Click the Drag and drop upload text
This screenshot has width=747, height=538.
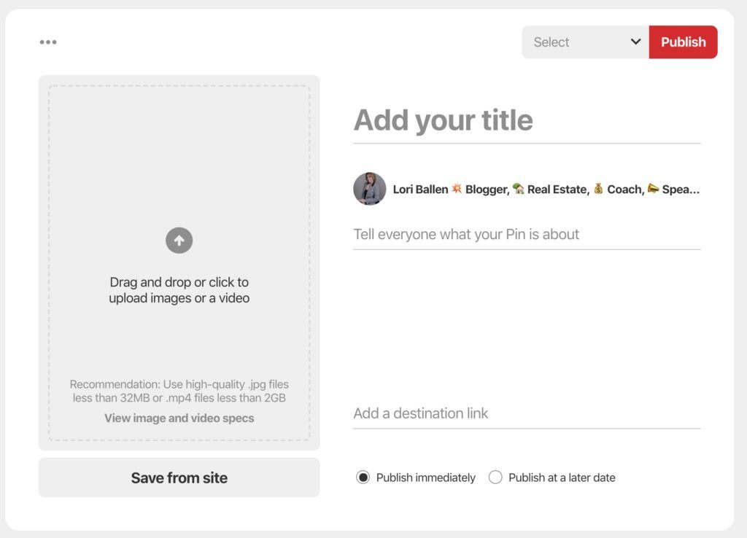(x=179, y=290)
